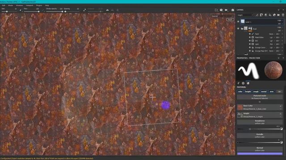
Task: Click the add mask icon in Layers
Action: [x=261, y=15]
